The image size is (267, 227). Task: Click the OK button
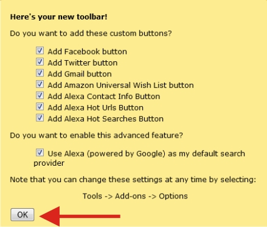click(23, 215)
